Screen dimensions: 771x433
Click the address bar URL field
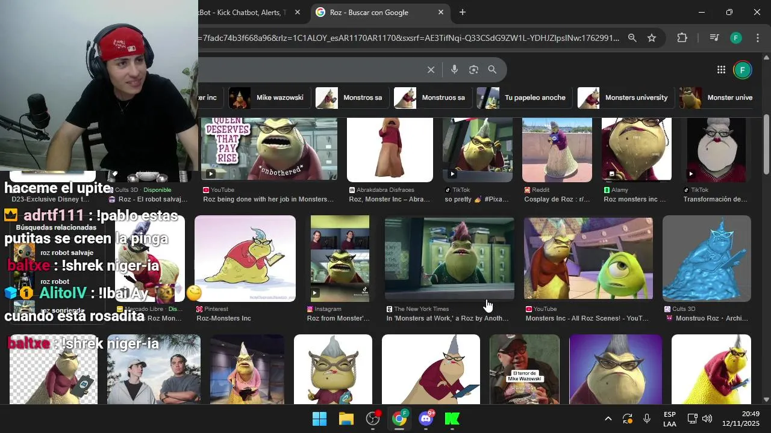click(x=410, y=38)
